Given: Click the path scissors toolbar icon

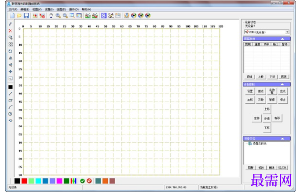Looking at the screenshot, I should [x=111, y=16].
